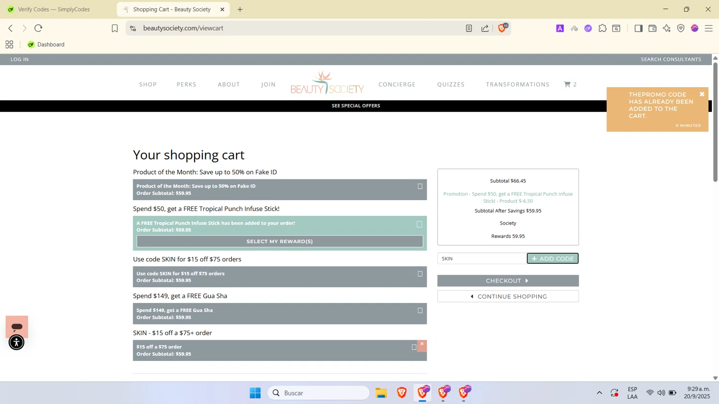The height and width of the screenshot is (404, 719).
Task: Open the browser hamburger menu
Action: 709,28
